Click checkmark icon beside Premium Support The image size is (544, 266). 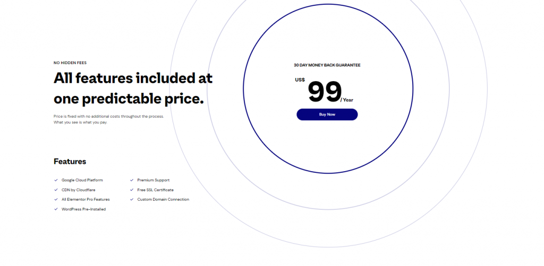click(x=132, y=180)
